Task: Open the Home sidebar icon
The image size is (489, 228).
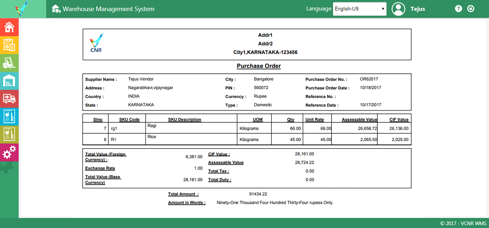Action: click(9, 27)
